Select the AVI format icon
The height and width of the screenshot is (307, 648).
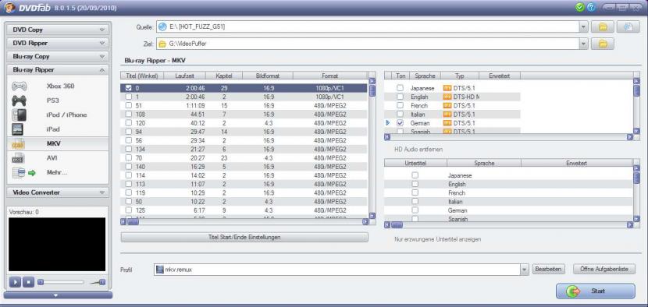click(x=19, y=158)
